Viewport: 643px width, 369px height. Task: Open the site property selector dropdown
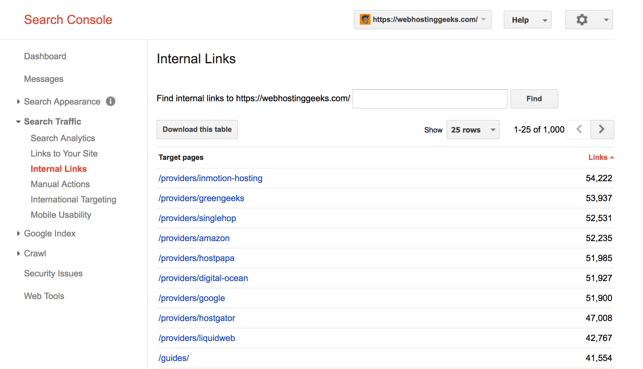(422, 20)
